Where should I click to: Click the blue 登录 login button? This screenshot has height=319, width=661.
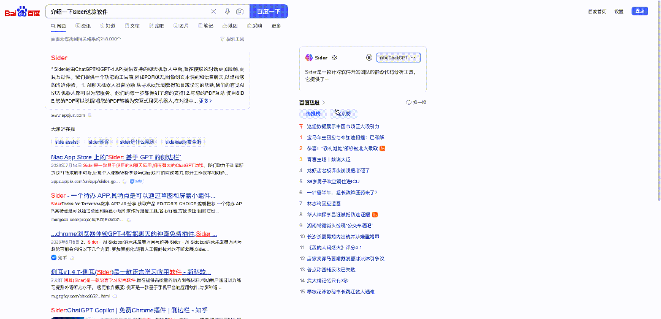tap(640, 12)
